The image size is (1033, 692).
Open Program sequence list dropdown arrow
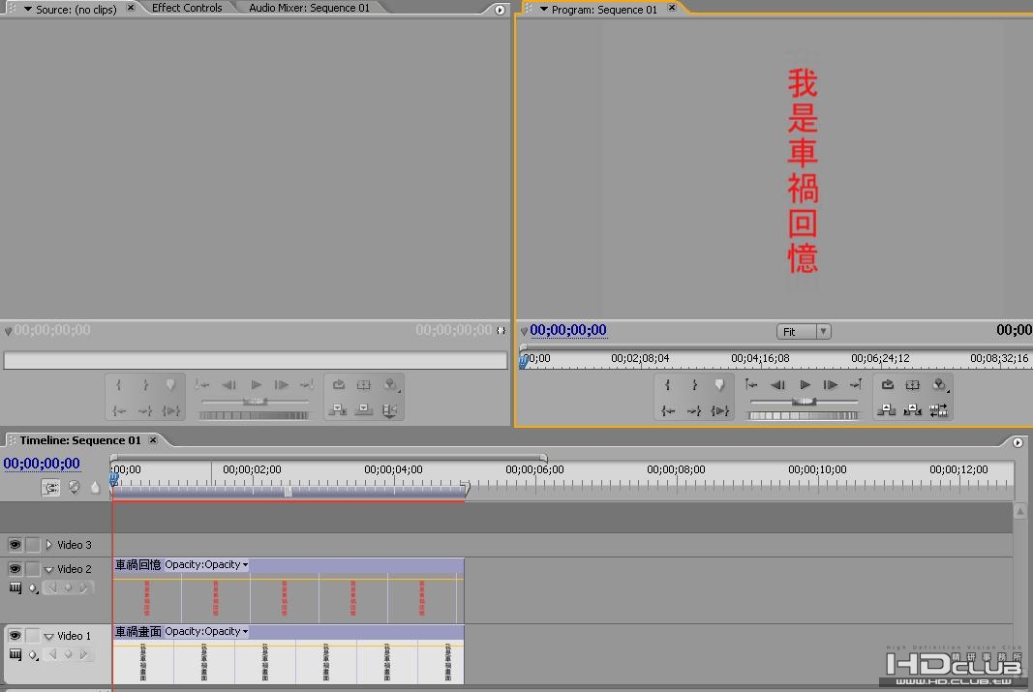tap(543, 10)
